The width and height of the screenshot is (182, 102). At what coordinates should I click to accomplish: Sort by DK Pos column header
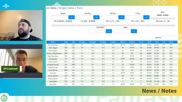point(123,42)
